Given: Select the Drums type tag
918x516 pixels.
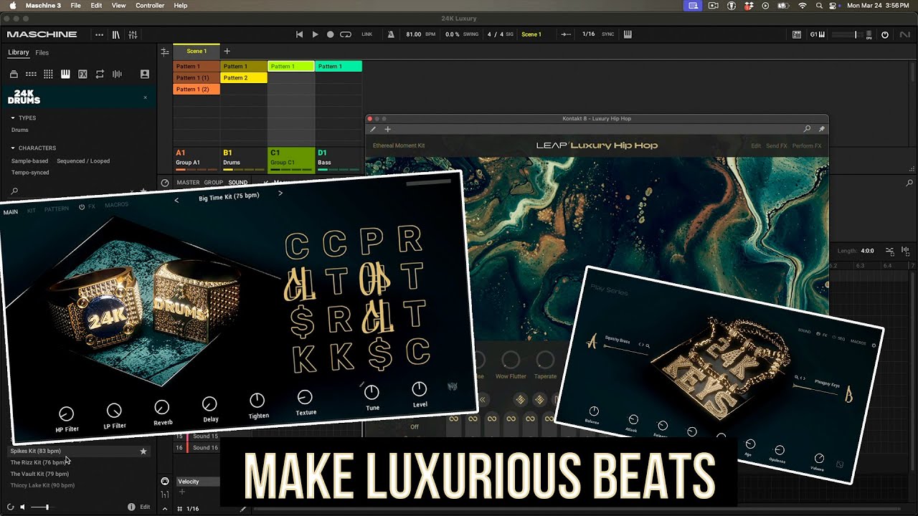Looking at the screenshot, I should tap(20, 130).
